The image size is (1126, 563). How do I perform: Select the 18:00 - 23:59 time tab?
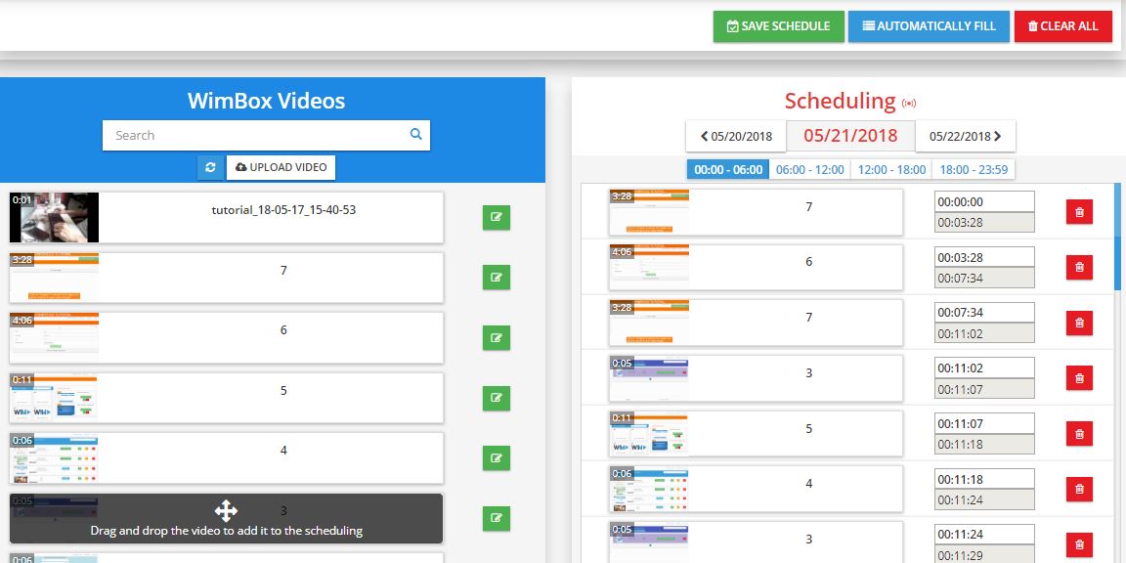pos(974,169)
